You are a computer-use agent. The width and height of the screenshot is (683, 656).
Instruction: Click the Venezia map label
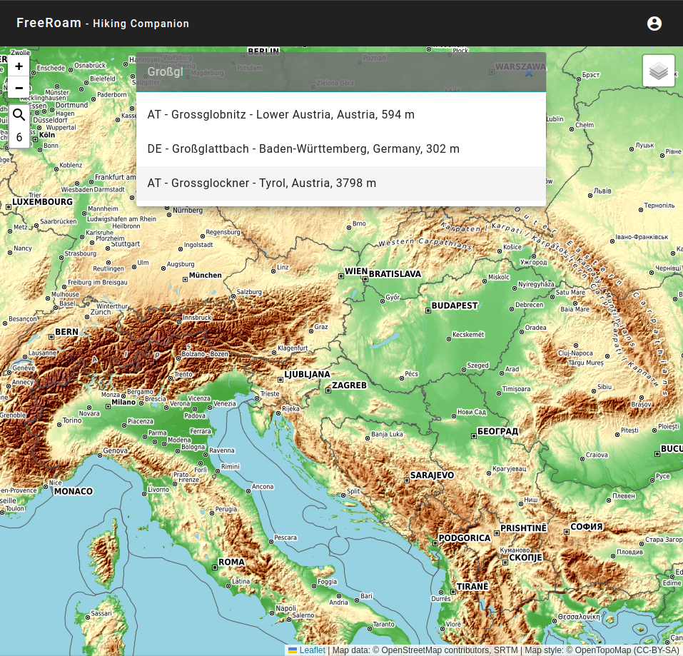coord(225,404)
